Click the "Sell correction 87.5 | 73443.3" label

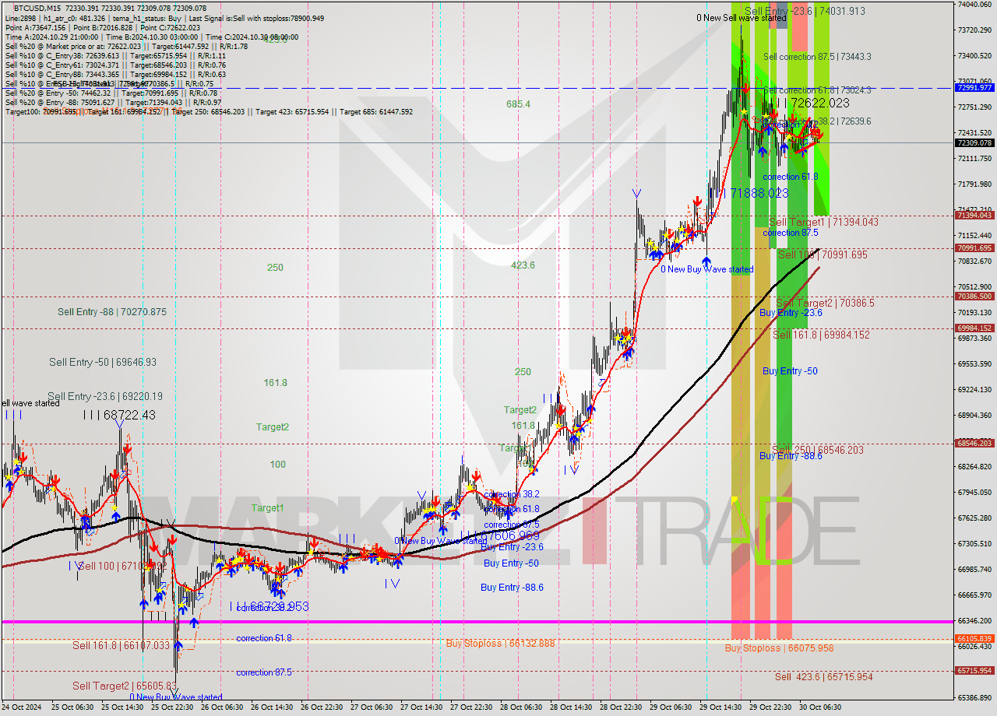click(x=817, y=57)
